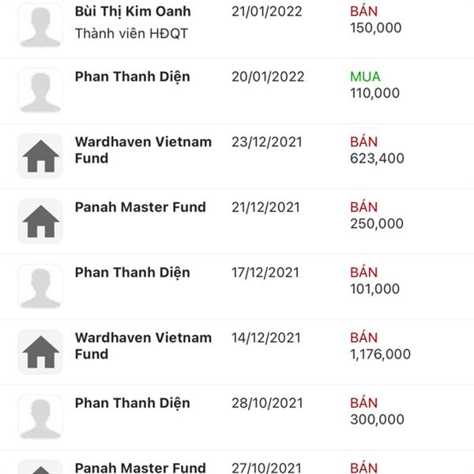
Task: Select the BÁN 623,400 transaction
Action: tap(377, 150)
